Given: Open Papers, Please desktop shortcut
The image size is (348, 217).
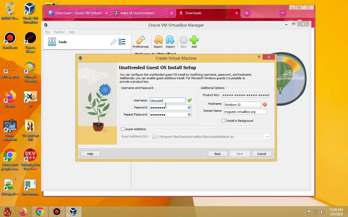Looking at the screenshot, I should [x=30, y=42].
